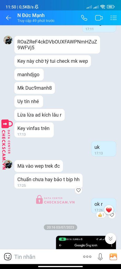
Task: Tap the back arrow in chat header
Action: 8,18
